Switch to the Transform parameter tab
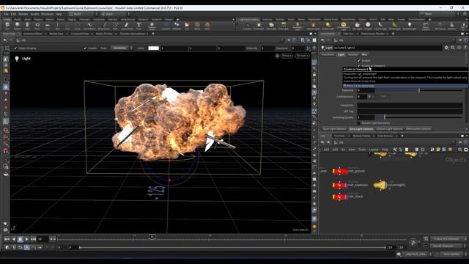469x264 pixels. (328, 54)
